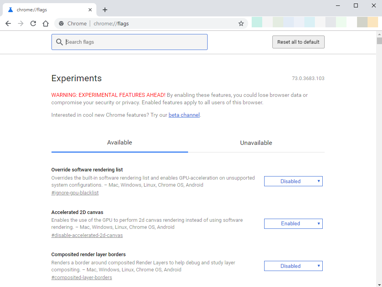Image resolution: width=382 pixels, height=287 pixels.
Task: Open the #composited-layer-borders anchor link
Action: click(x=82, y=278)
